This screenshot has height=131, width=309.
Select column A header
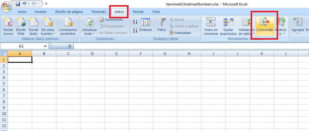click(x=20, y=53)
